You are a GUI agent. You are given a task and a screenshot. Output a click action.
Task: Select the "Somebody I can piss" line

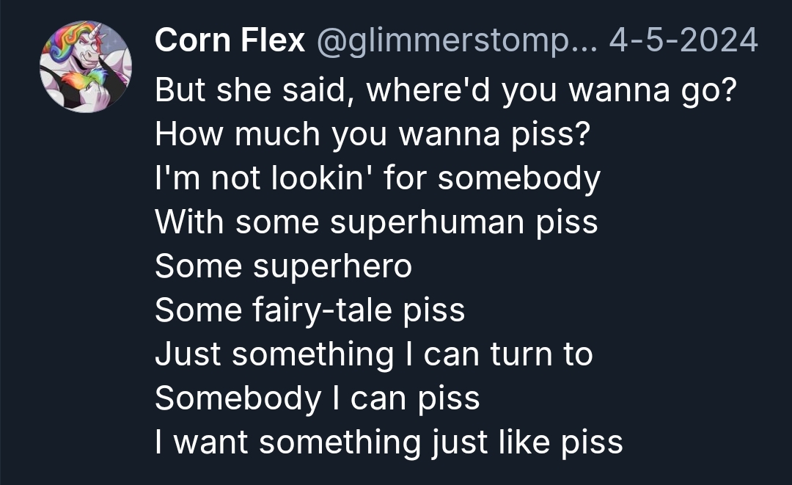point(318,398)
